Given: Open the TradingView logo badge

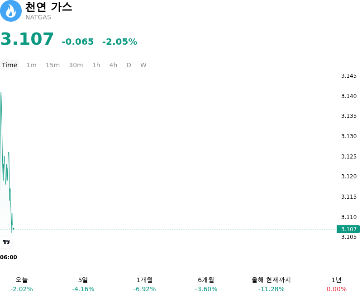Looking at the screenshot, I should [x=6, y=242].
